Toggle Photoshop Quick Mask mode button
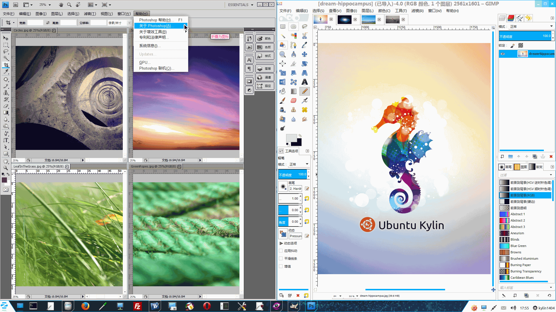Viewport: 556px width, 312px height. [6, 190]
